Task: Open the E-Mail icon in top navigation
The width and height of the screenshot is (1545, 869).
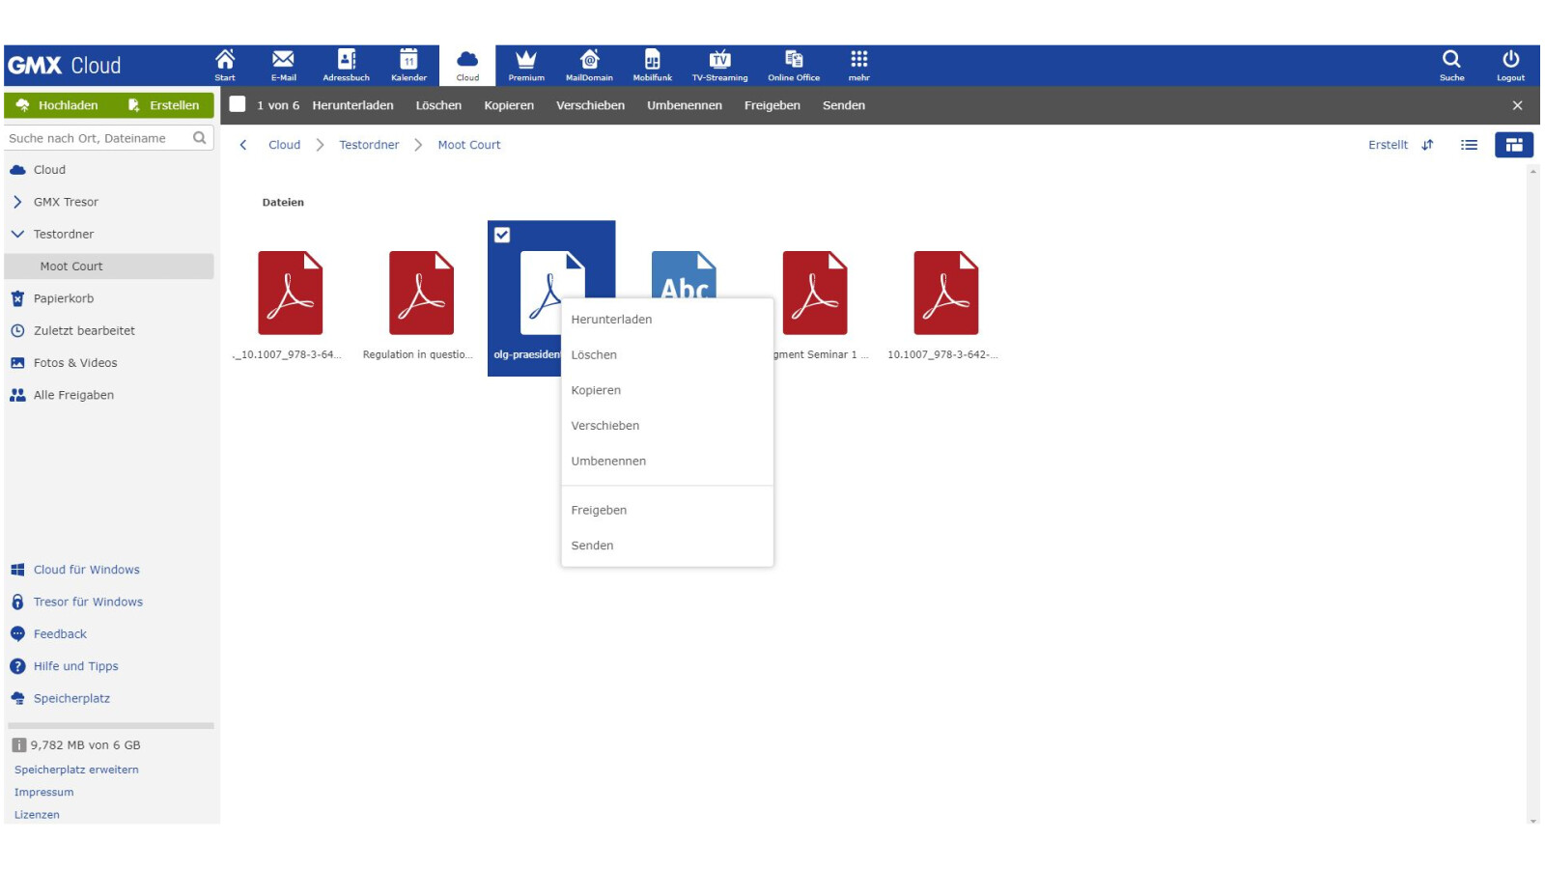Action: pos(283,65)
